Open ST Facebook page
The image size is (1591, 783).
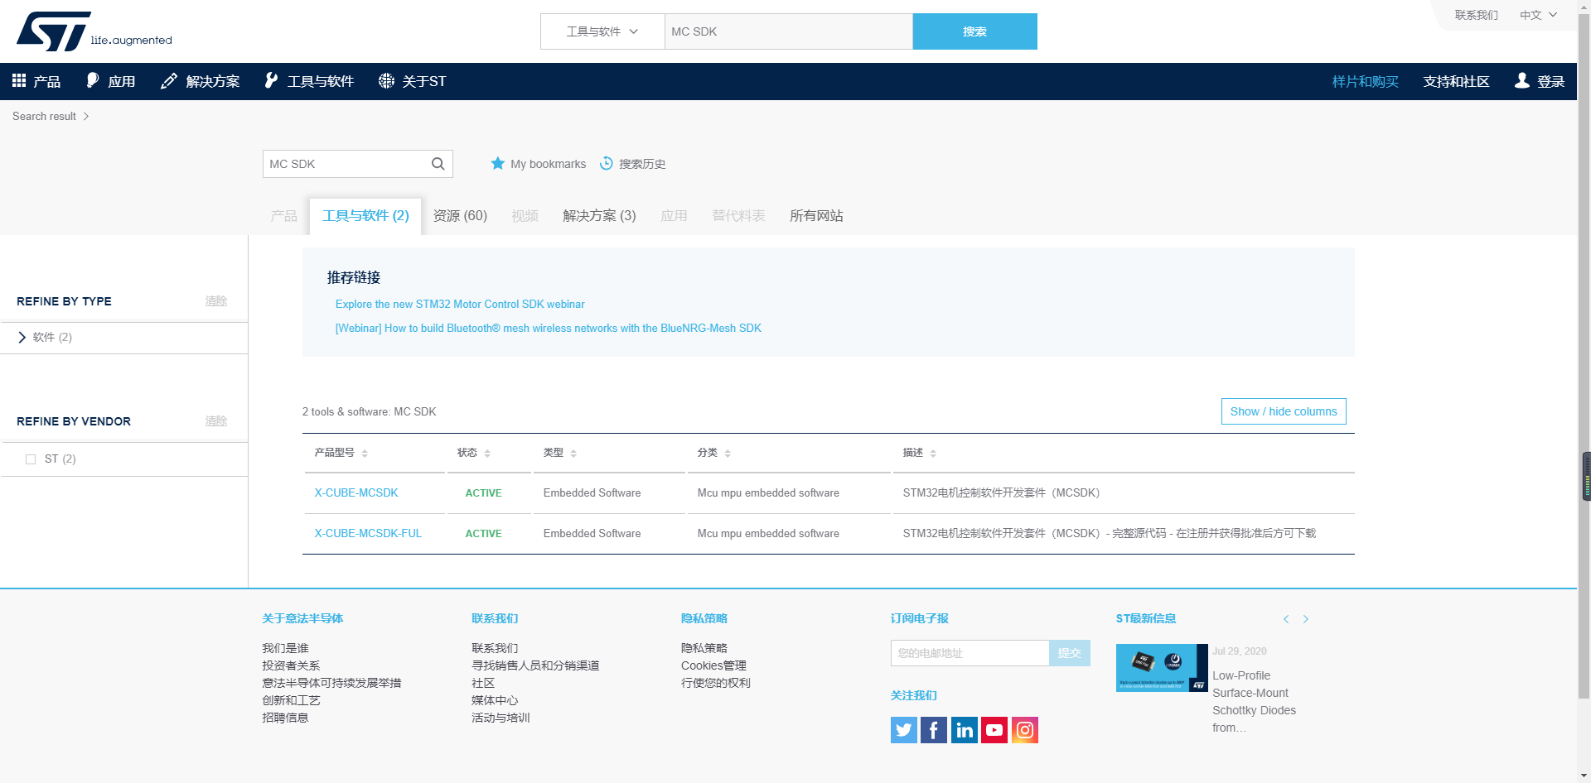pyautogui.click(x=934, y=730)
